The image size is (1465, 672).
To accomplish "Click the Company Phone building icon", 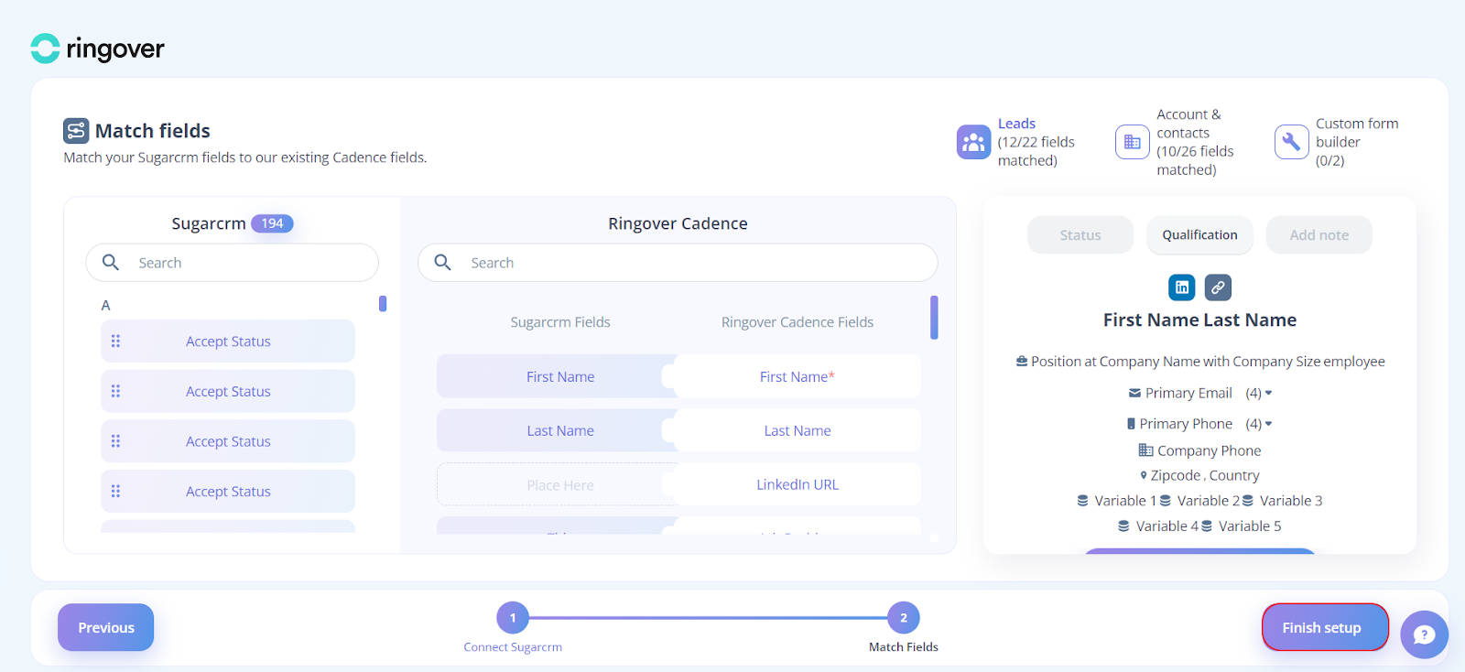I will click(1145, 450).
